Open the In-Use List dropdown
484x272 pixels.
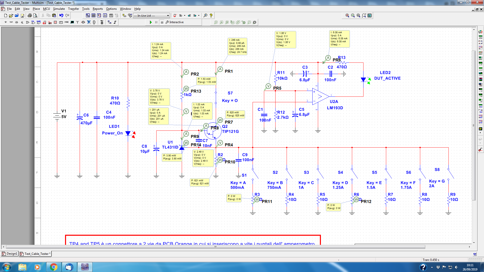point(151,16)
